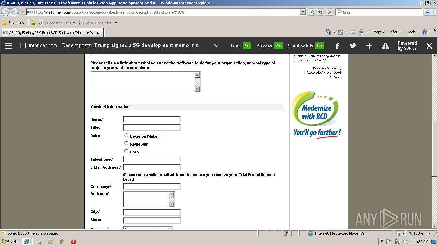Select the AS400 iSeries BCD browser tab

pyautogui.click(x=52, y=33)
